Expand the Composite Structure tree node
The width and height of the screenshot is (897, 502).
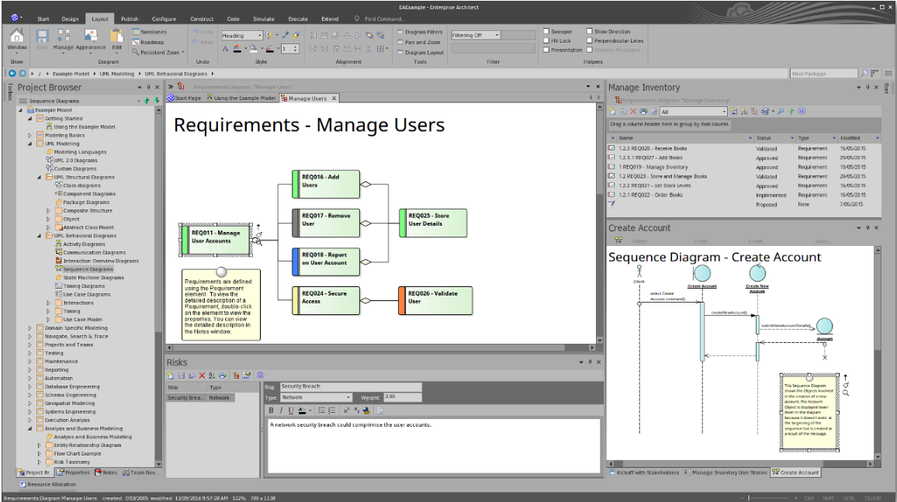pyautogui.click(x=49, y=210)
